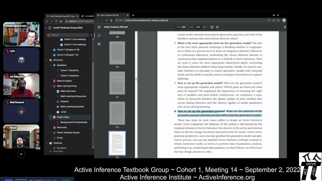The image size is (322, 181).
Task: Open the browser profile avatar
Action: tap(284, 20)
